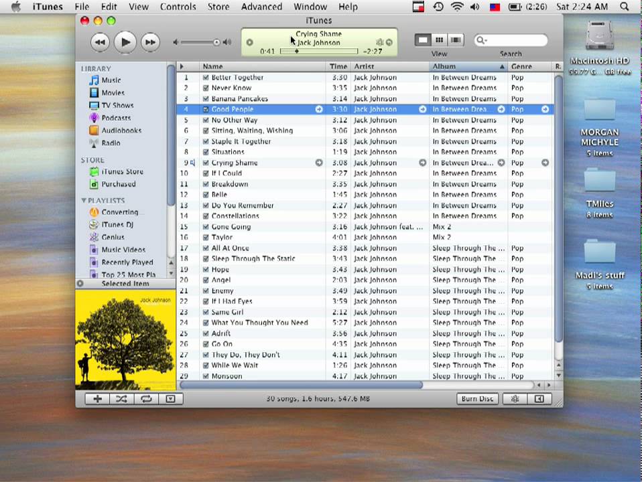This screenshot has width=642, height=482.
Task: Sort by Name column header
Action: (263, 66)
